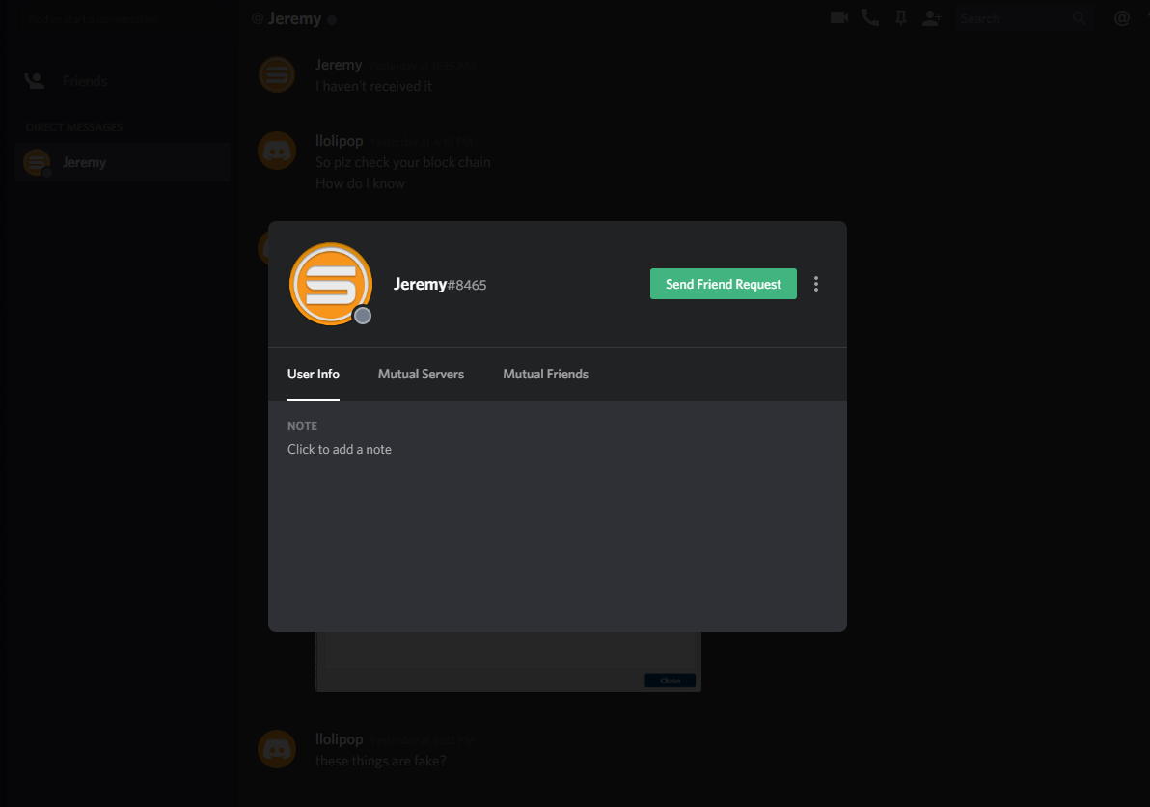
Task: Start a voice call with Jeremy
Action: (870, 17)
